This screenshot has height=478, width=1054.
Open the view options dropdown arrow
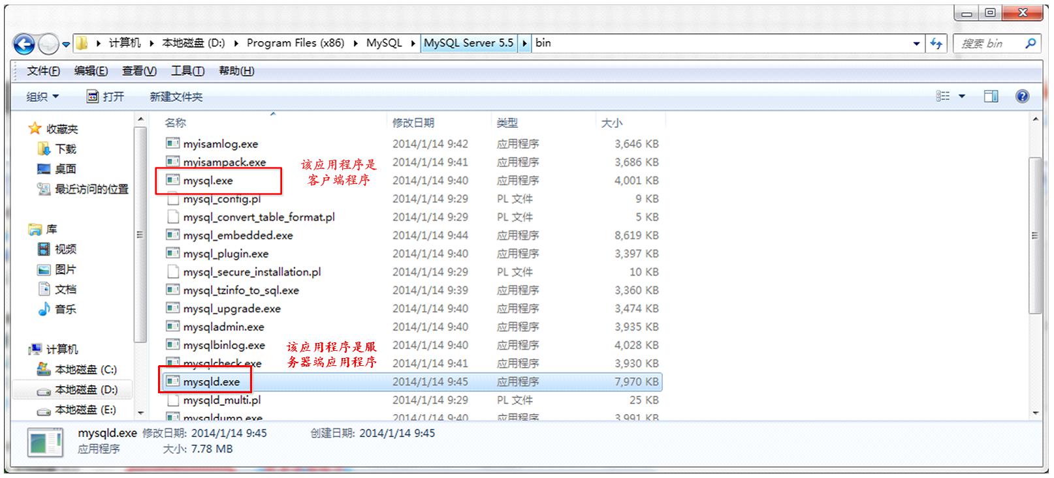click(x=962, y=97)
